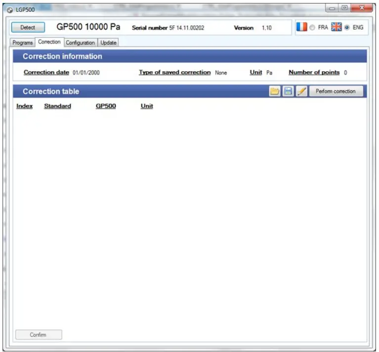Click the Unit column header in table
Viewport: 379px width, 352px height.
[147, 106]
